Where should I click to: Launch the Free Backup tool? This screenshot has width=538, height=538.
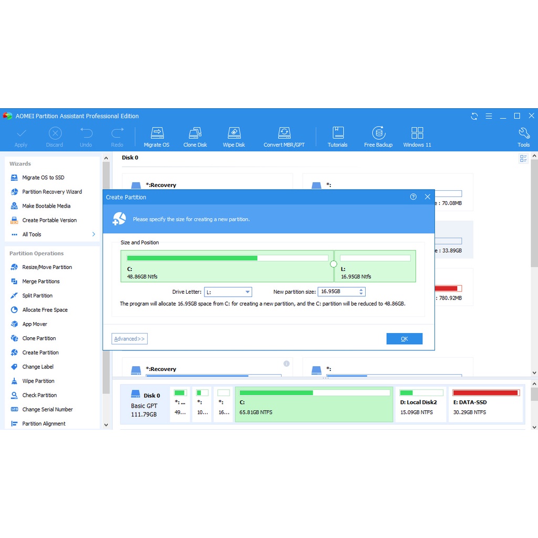(x=378, y=137)
